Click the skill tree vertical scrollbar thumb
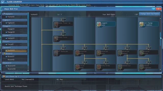The width and height of the screenshot is (163, 91). click(160, 39)
